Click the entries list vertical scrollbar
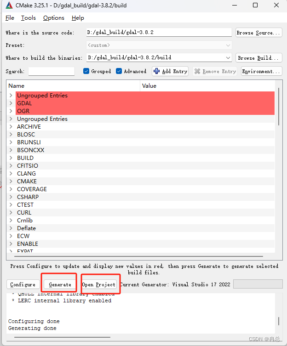This screenshot has height=346, width=287. coord(279,107)
